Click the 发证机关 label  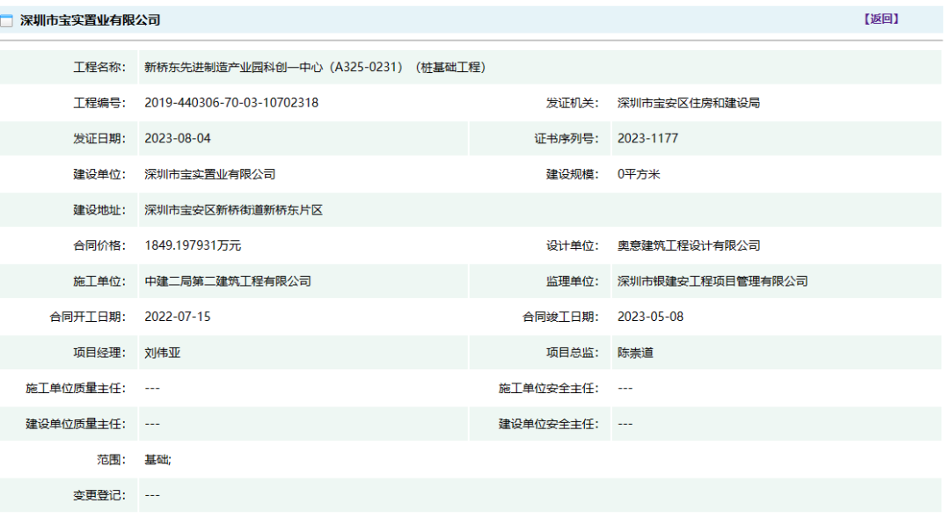click(x=572, y=103)
